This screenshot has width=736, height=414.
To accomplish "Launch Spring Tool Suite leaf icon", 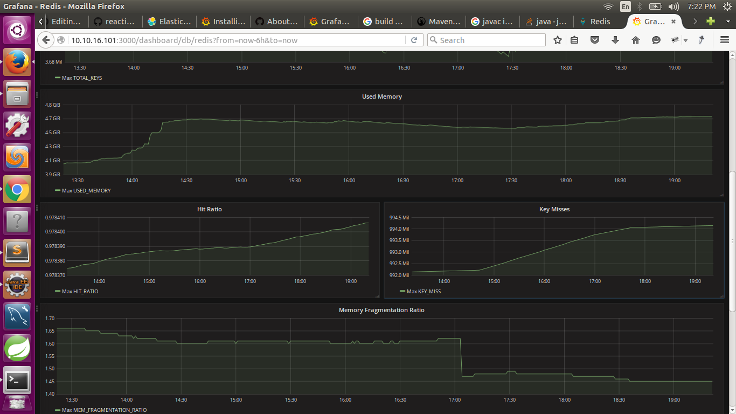I will click(x=18, y=348).
